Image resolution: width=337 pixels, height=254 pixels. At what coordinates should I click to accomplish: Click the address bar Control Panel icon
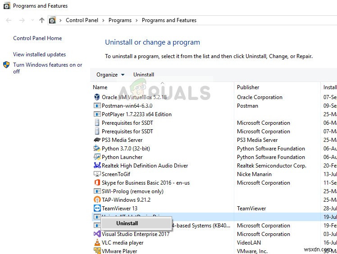click(x=52, y=20)
